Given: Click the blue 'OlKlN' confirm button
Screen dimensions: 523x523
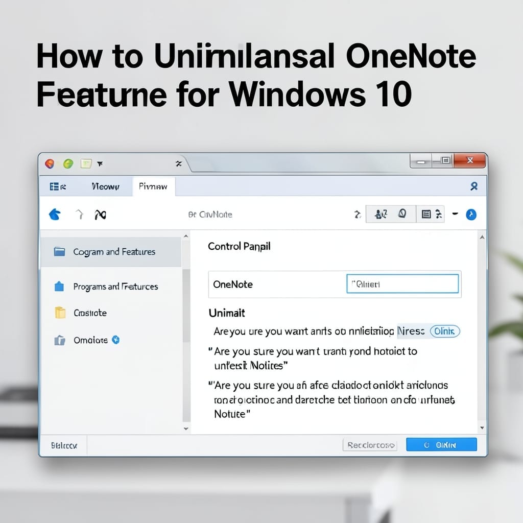Looking at the screenshot, I should click(x=441, y=445).
